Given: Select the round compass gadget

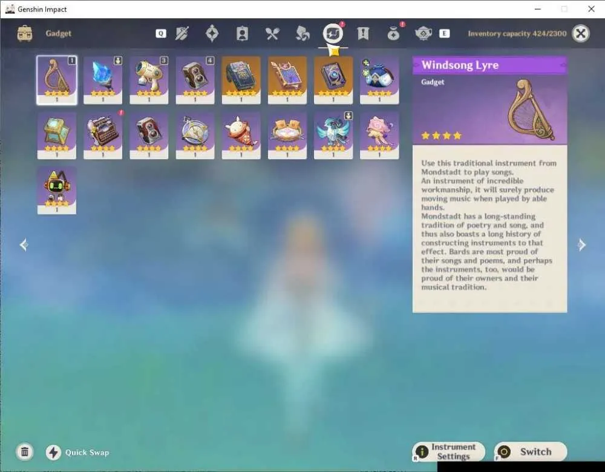Looking at the screenshot, I should (x=195, y=136).
